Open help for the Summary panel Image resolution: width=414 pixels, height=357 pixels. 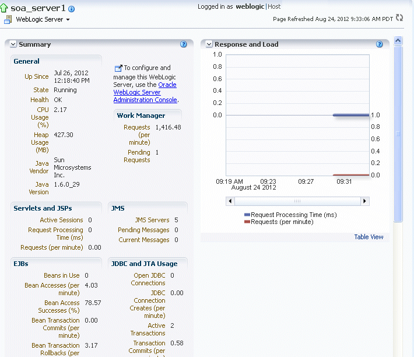pos(184,44)
